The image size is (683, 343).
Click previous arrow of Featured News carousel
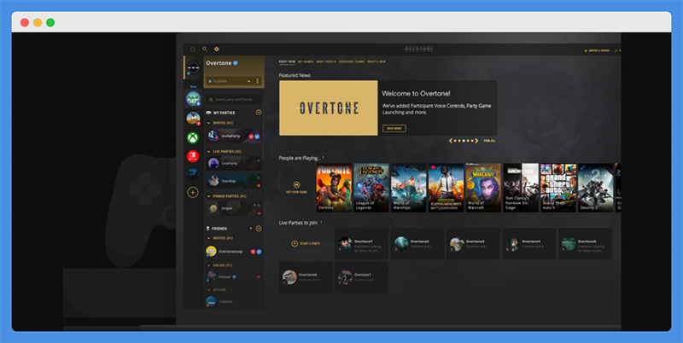click(451, 141)
